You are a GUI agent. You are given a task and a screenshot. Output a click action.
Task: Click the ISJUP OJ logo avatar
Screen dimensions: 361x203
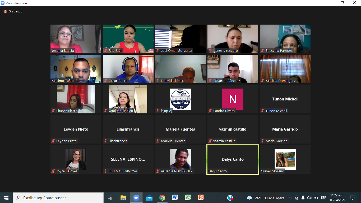coord(181,99)
